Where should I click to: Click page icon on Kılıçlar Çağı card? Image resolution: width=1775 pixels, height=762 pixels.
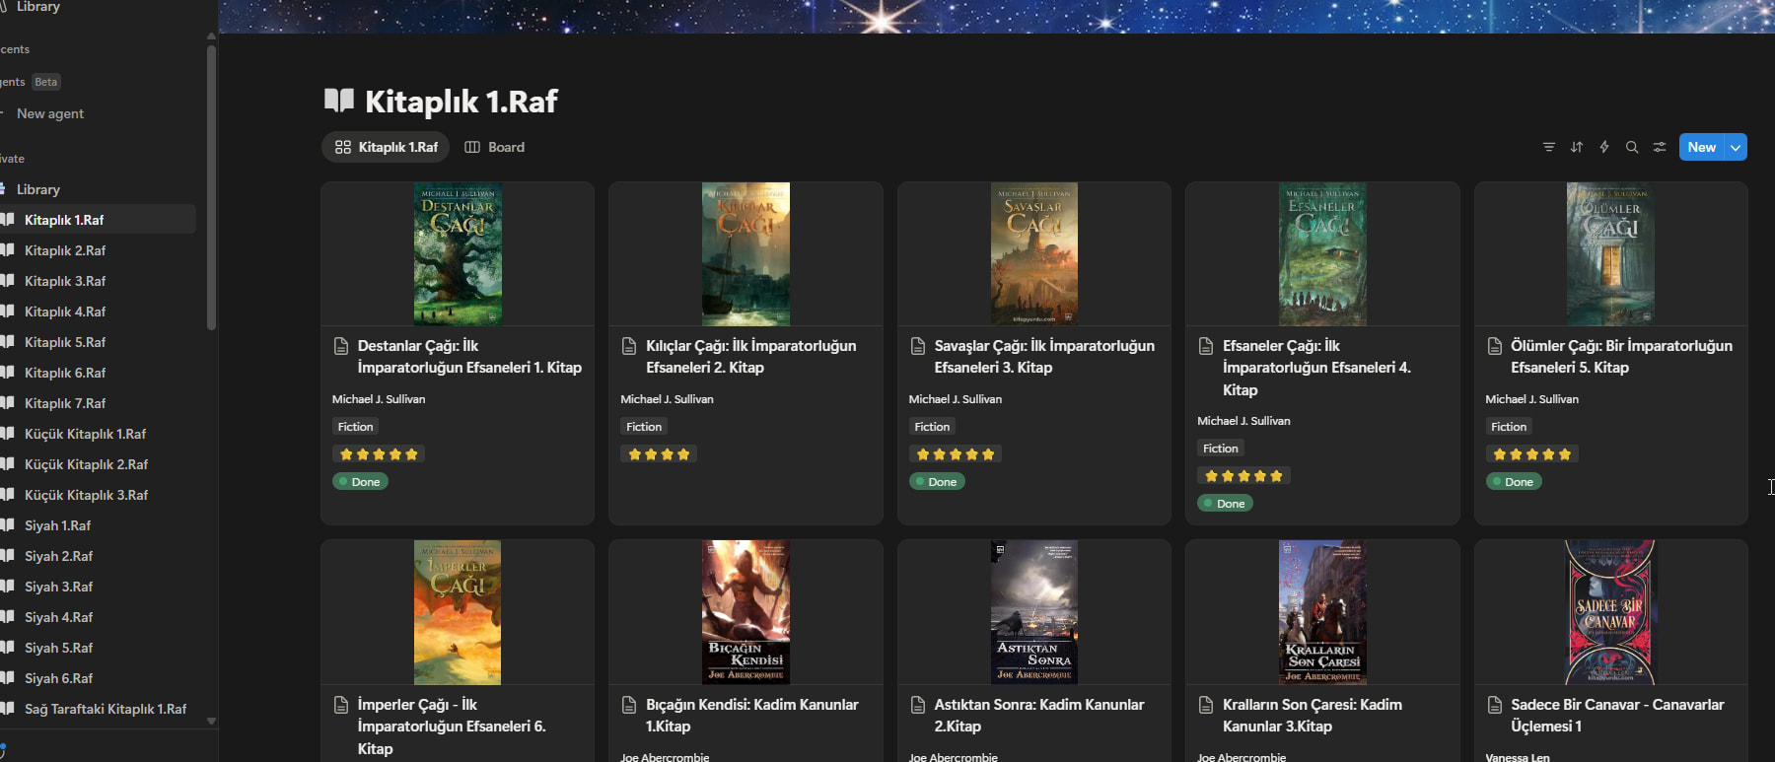point(629,346)
